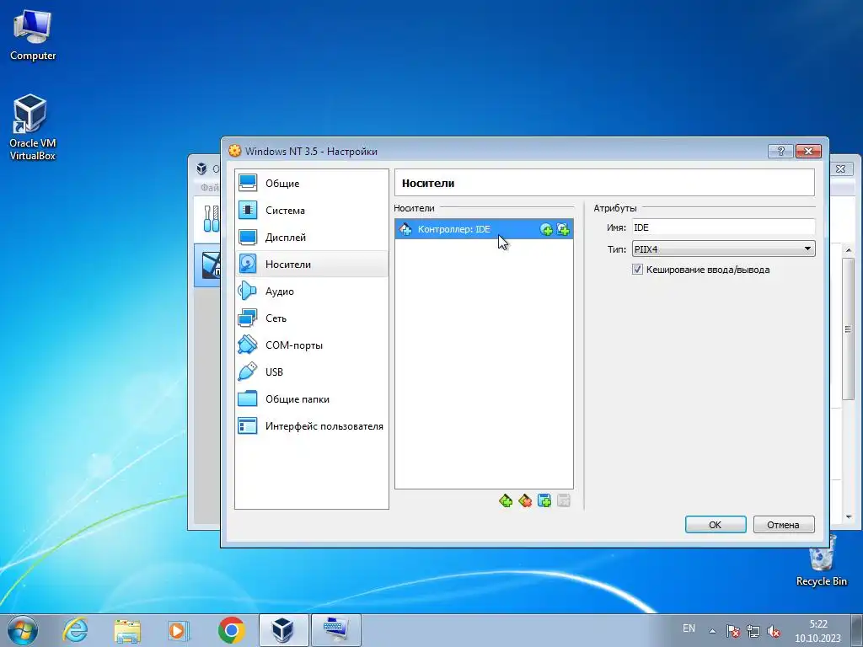Click the keyboard monitor taskbar button
The image size is (863, 647).
point(336,630)
